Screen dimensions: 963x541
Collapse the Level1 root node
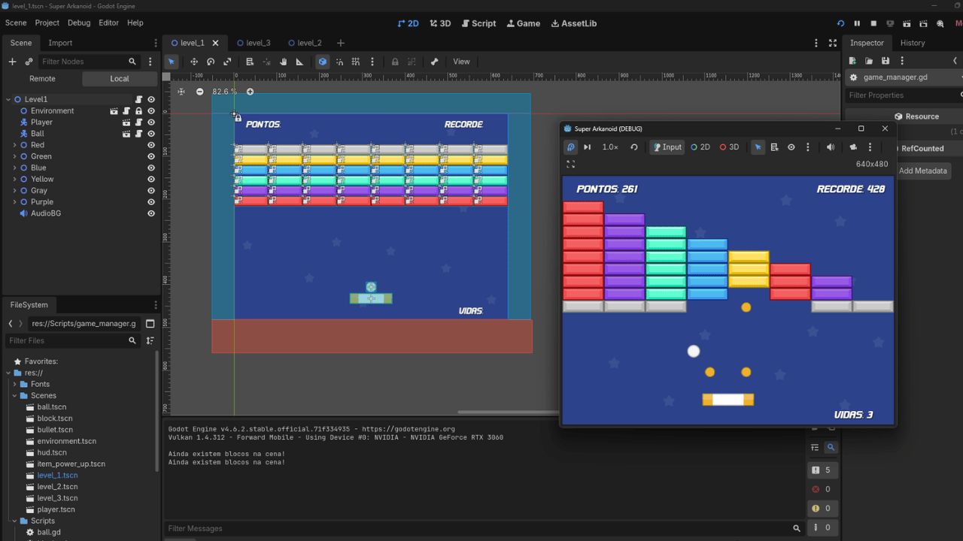tap(8, 99)
